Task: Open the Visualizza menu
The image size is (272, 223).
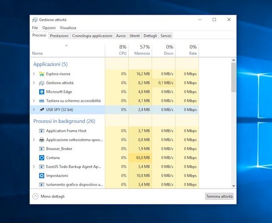Action: 68,28
